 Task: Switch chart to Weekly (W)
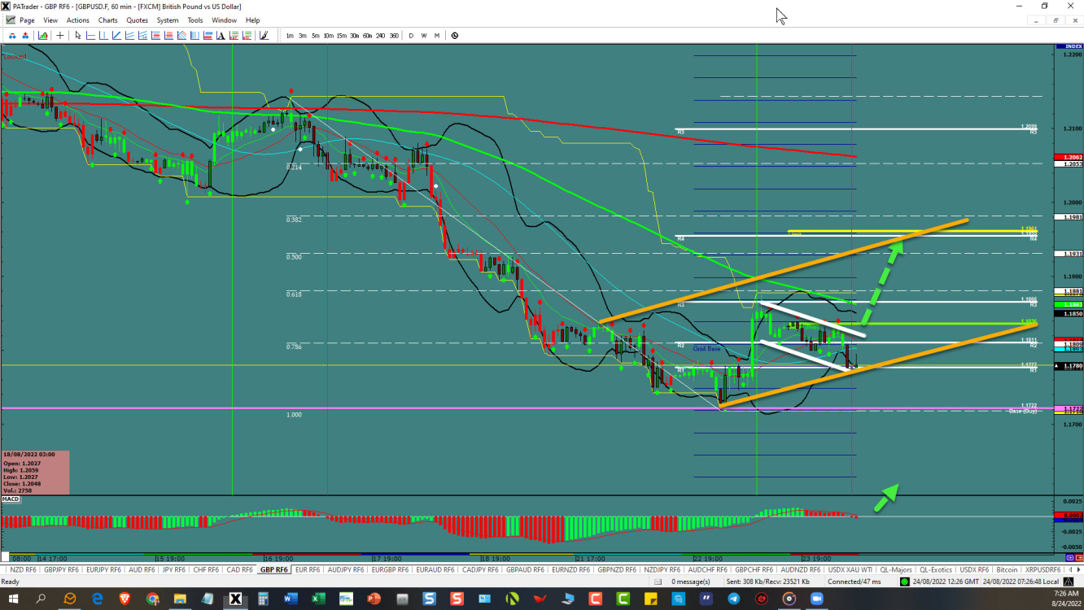pos(424,36)
